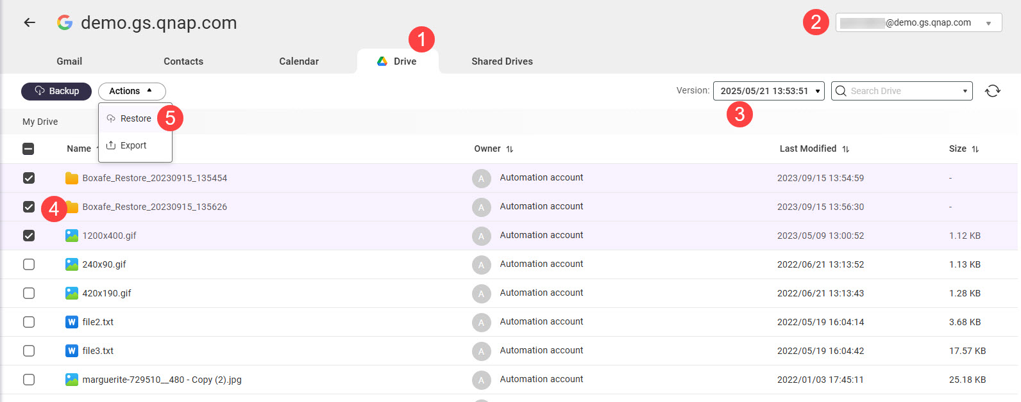Click the back arrow icon
The image size is (1021, 402).
(30, 22)
